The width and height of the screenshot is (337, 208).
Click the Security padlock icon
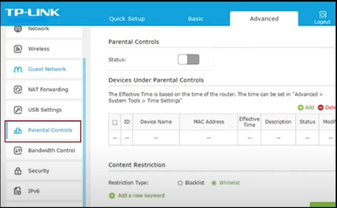point(18,171)
